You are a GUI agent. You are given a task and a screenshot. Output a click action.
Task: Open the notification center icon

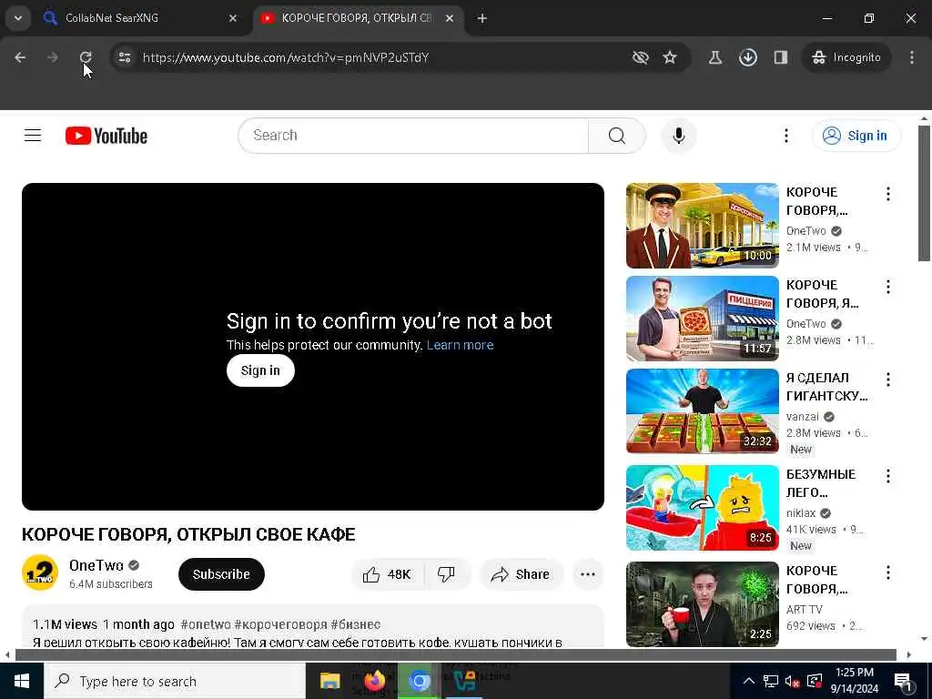pos(903,681)
